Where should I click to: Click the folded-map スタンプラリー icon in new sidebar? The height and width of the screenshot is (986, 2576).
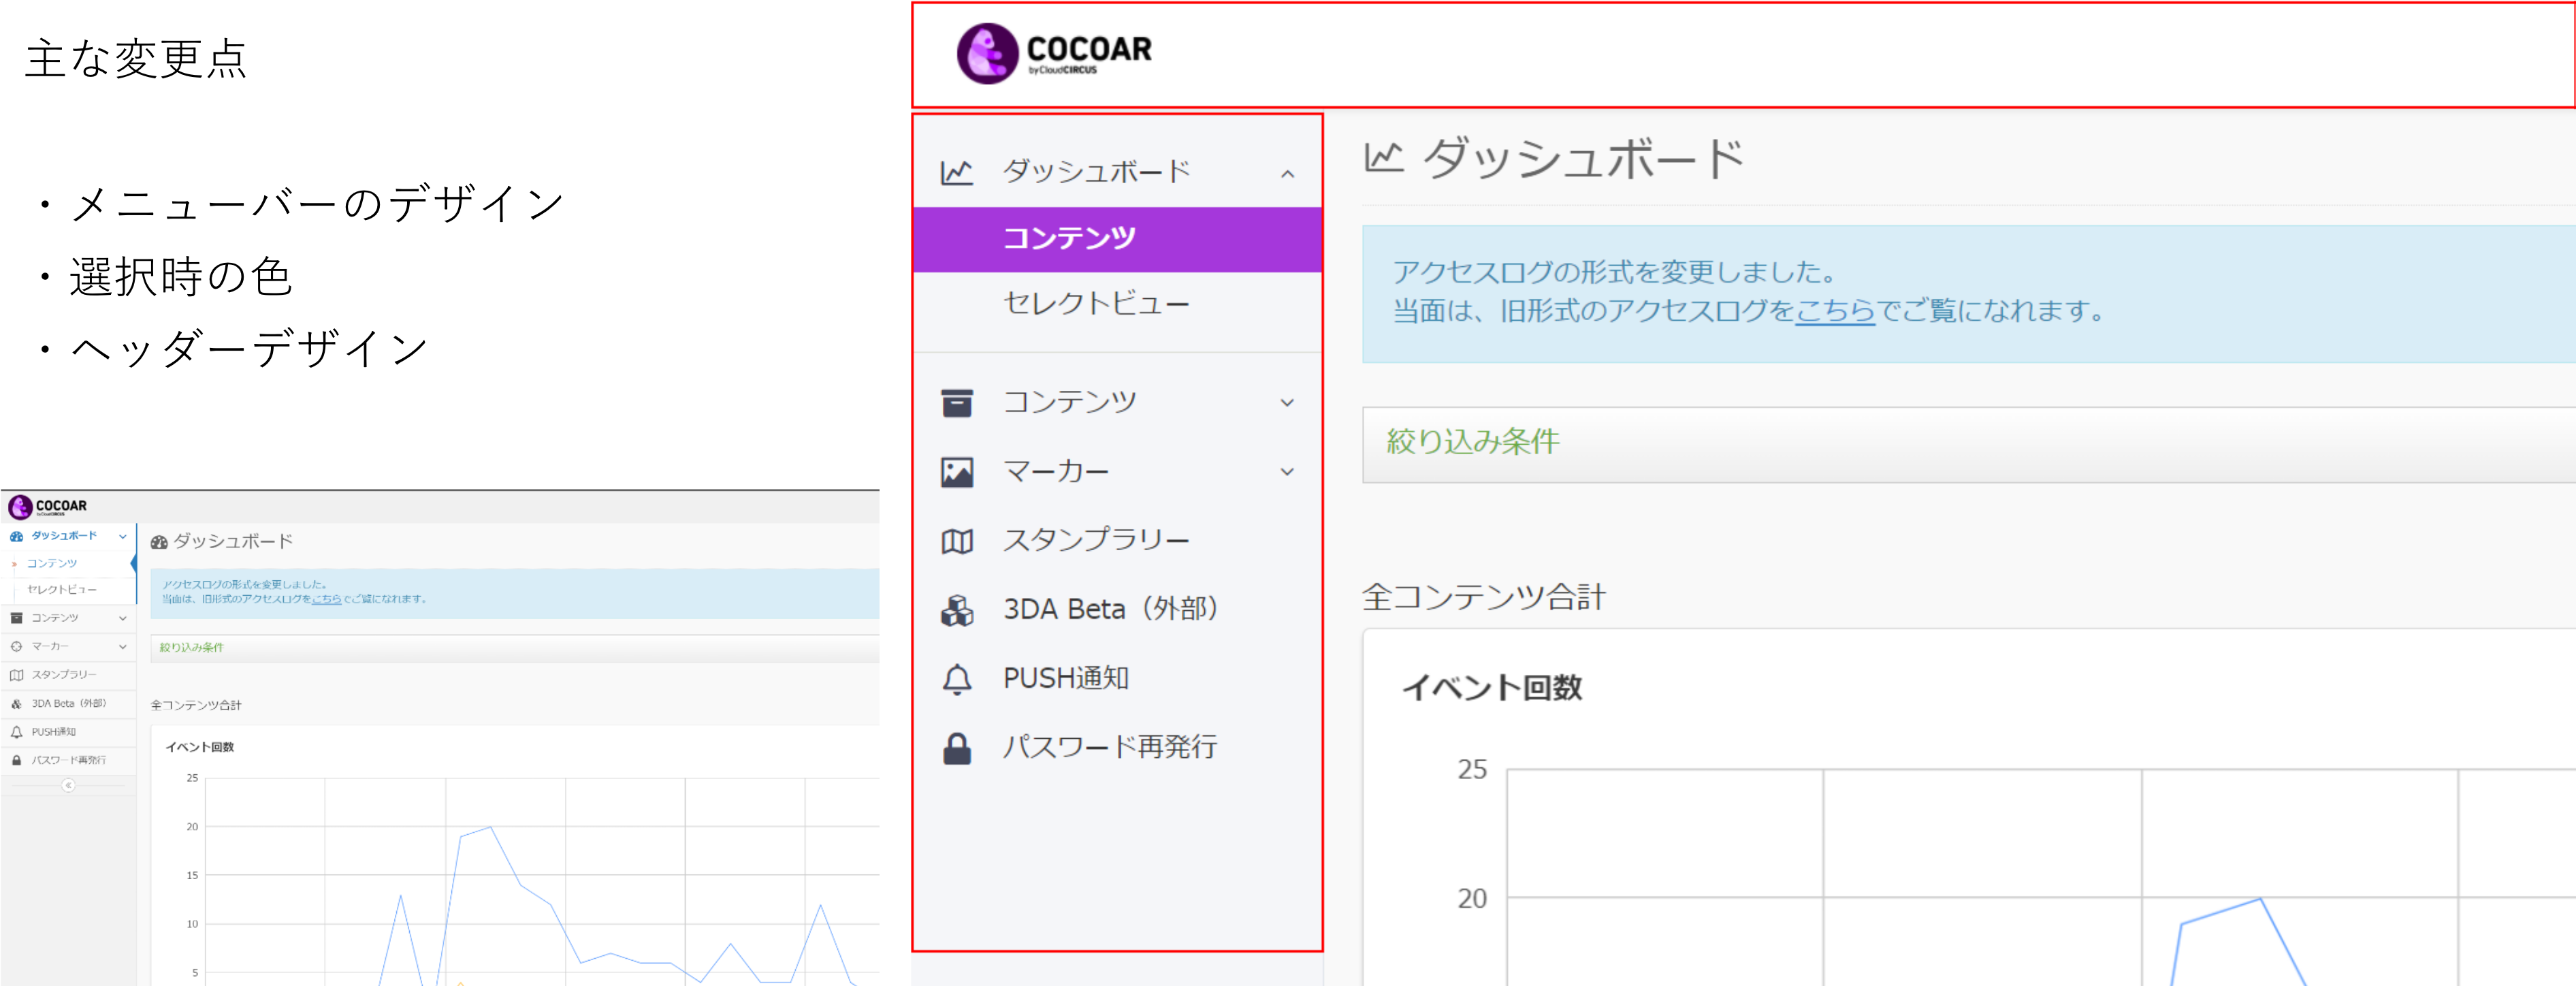click(x=956, y=541)
